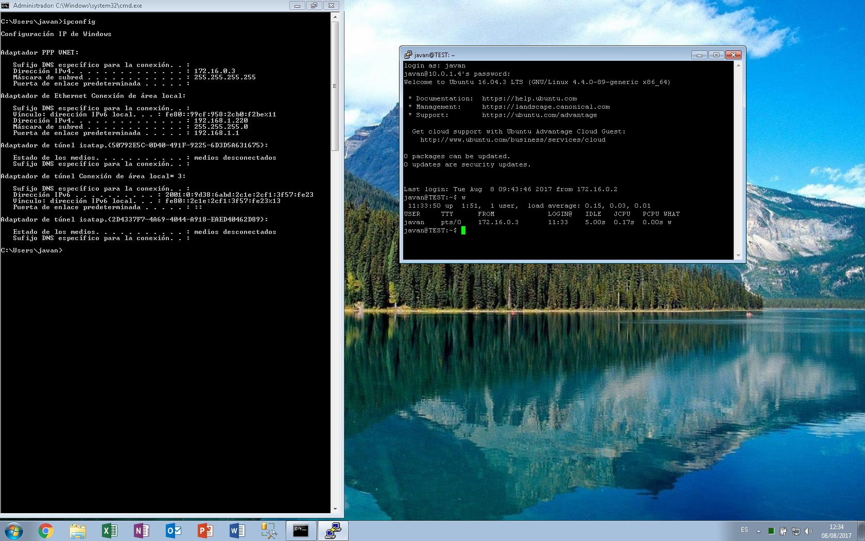Open the volume control speaker icon
The height and width of the screenshot is (541, 865).
click(808, 531)
